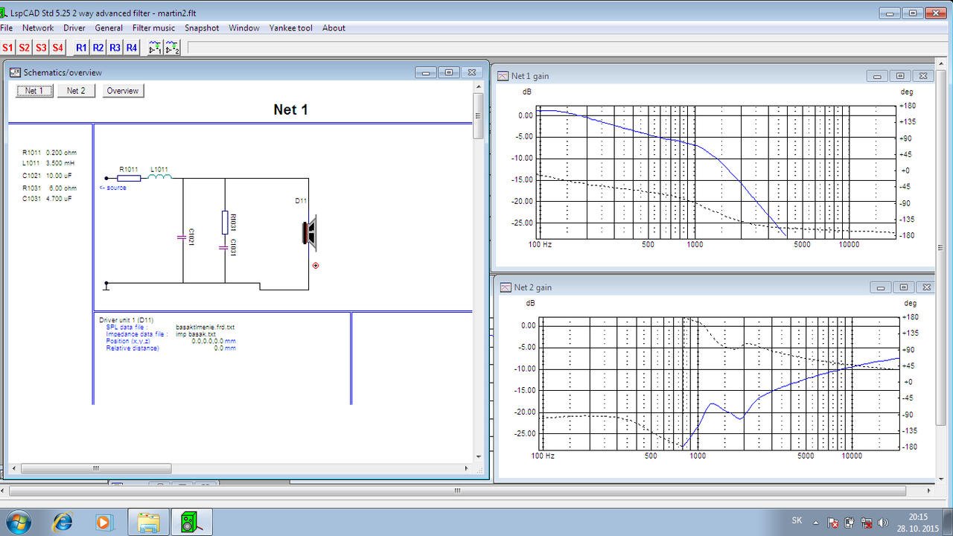Click the horizontal scrollbar of the Schematics window

pyautogui.click(x=240, y=468)
